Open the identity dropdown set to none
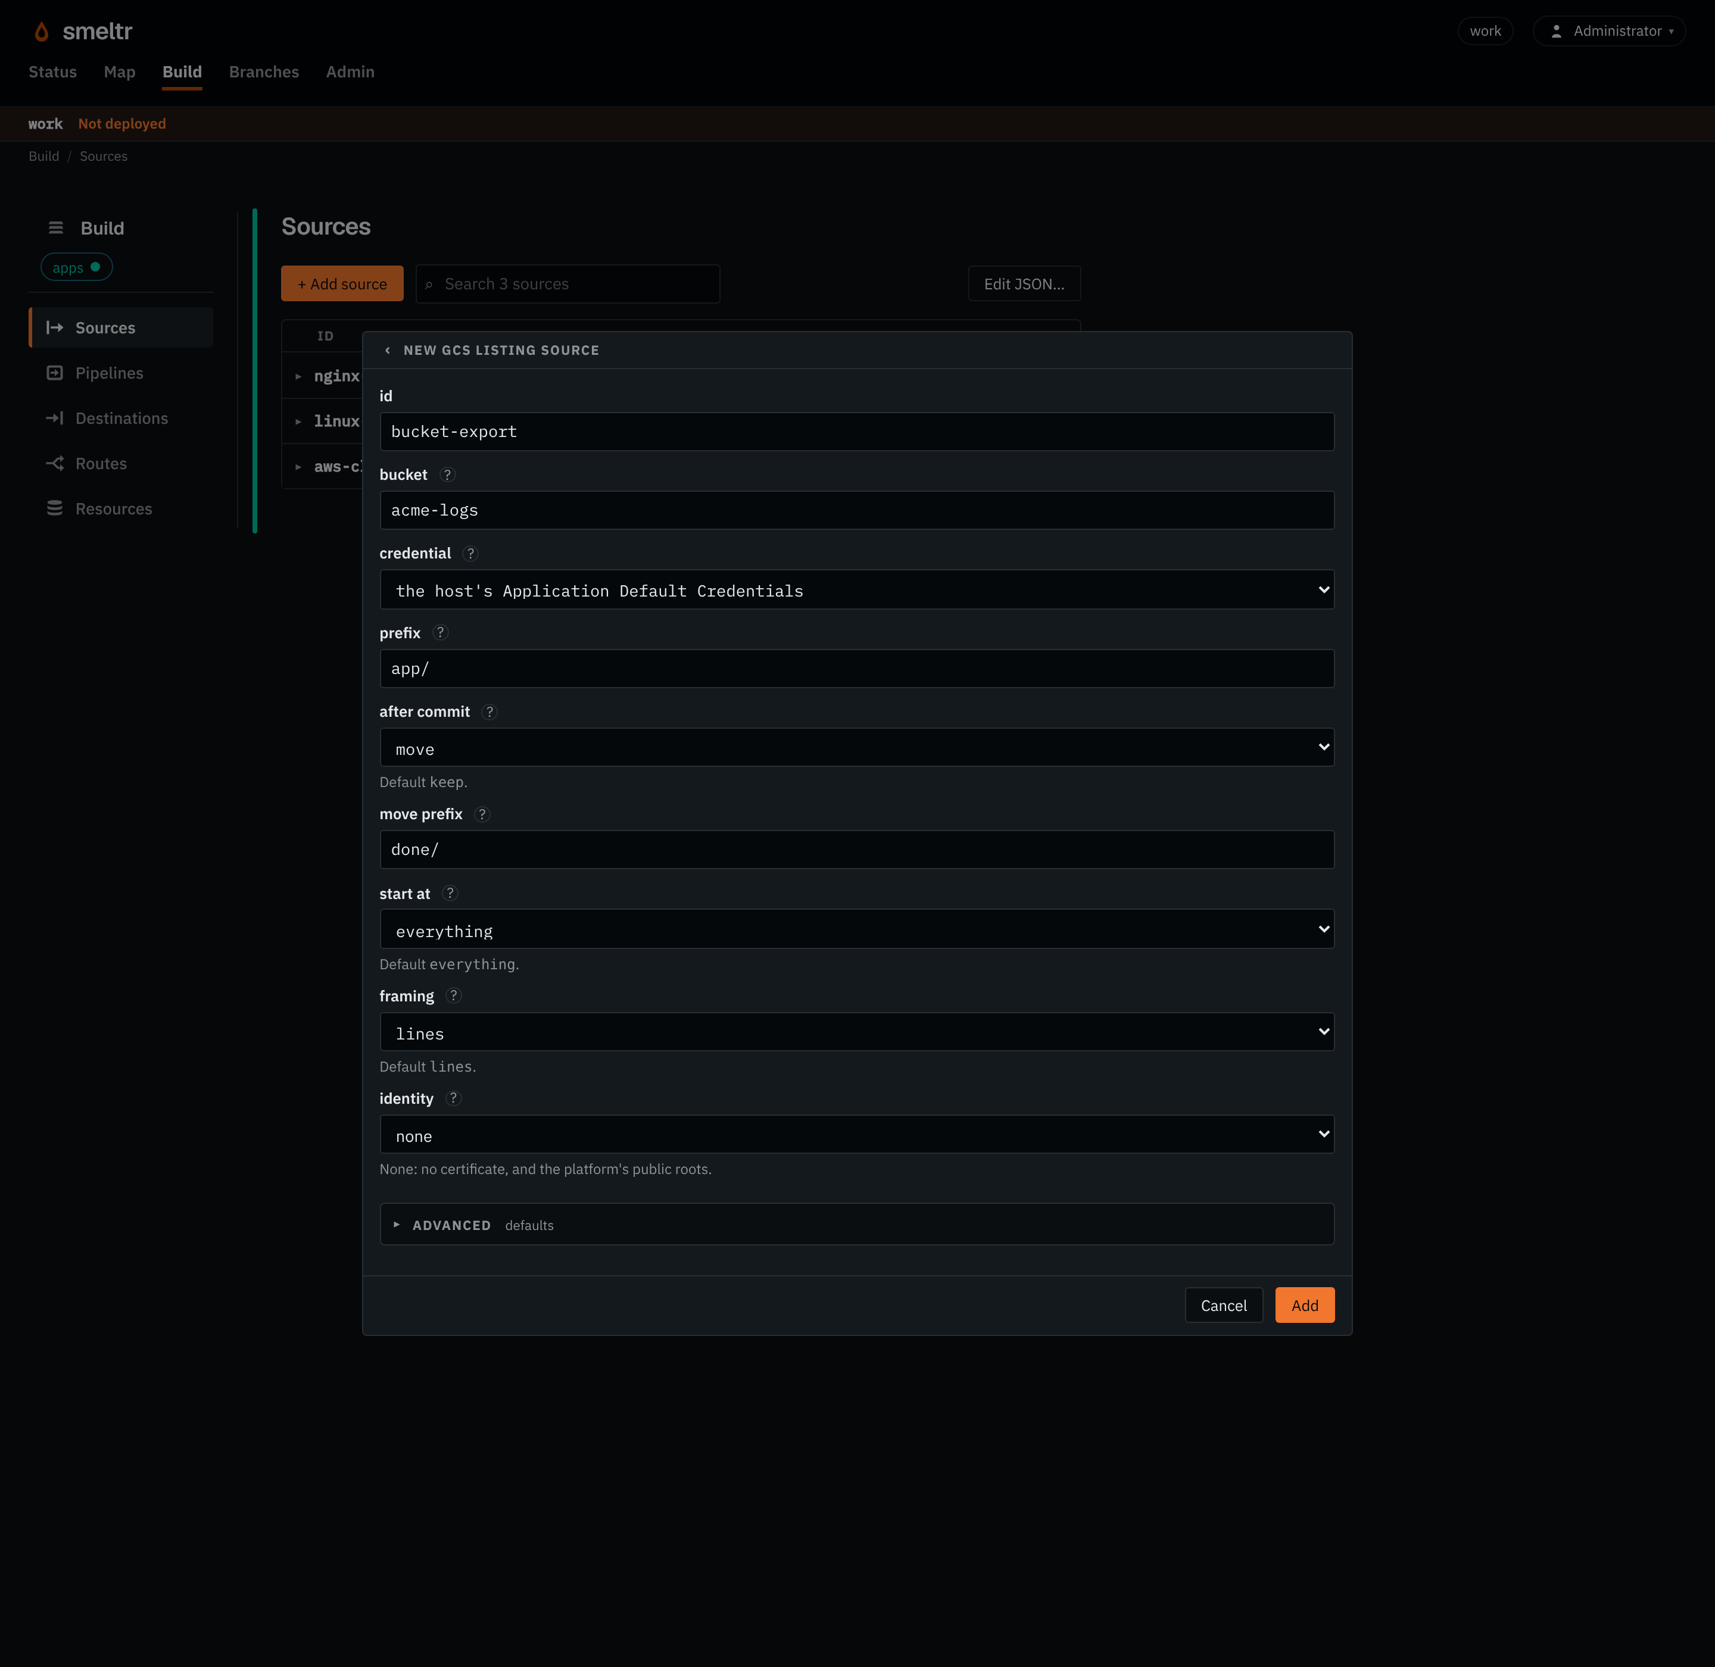Screen dimensions: 1715x1667 (x=857, y=1135)
